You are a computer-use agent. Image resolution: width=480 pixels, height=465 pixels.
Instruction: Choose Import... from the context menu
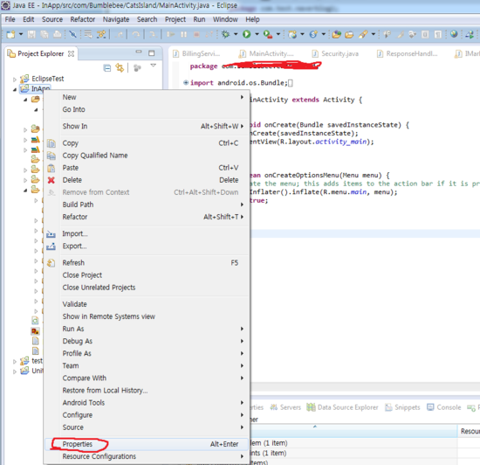(x=147, y=234)
